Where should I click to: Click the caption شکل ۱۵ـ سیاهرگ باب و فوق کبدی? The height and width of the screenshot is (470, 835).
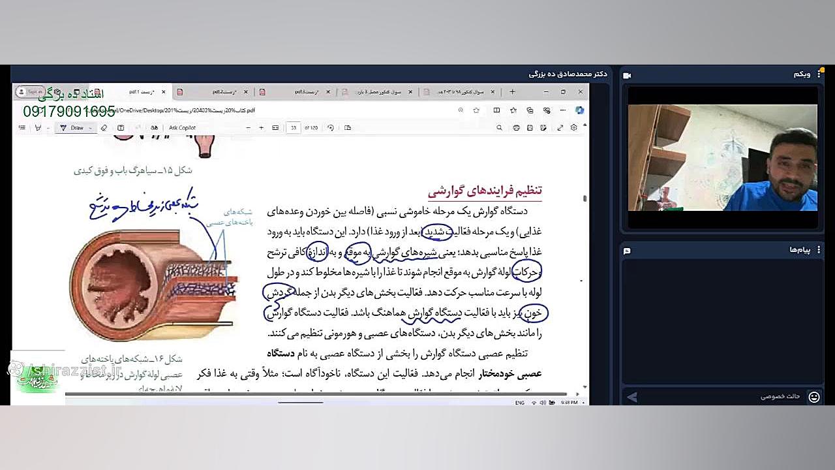point(133,170)
